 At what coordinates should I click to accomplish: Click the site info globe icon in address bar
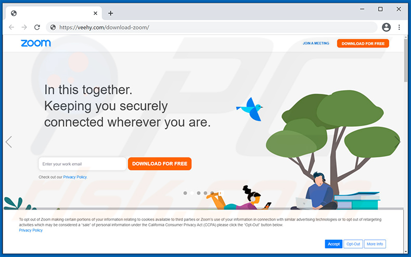53,27
